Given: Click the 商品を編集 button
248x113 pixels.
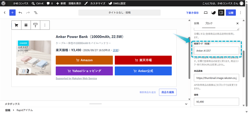Looking at the screenshot, I should pyautogui.click(x=168, y=92).
